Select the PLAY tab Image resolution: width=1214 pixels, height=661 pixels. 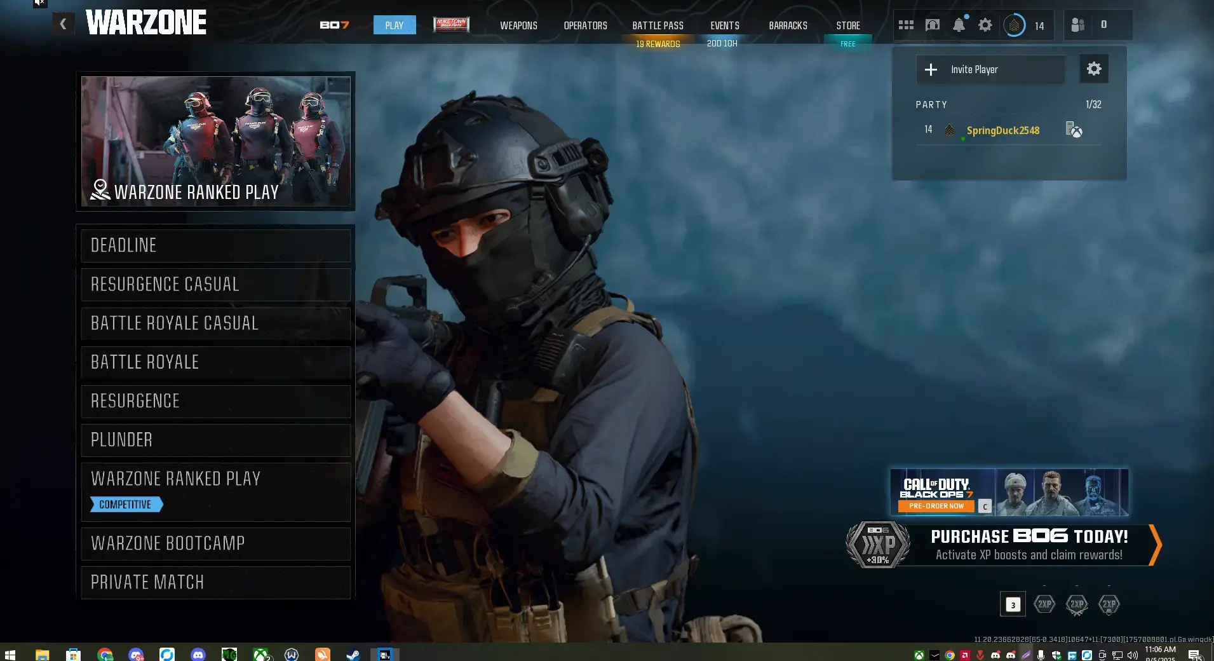click(395, 25)
